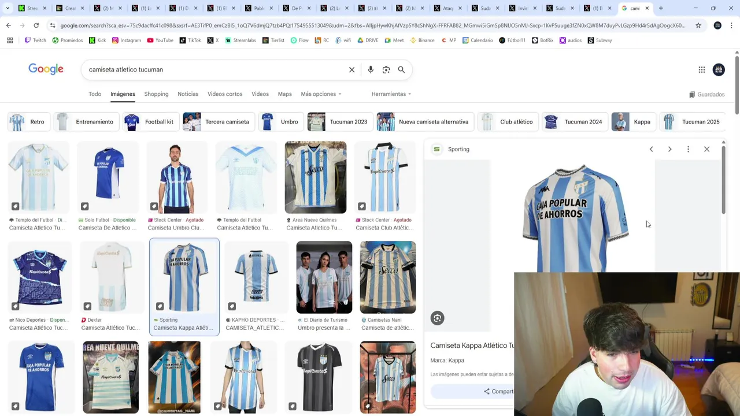Click the preview panel scrollbar
The image size is (740, 416).
point(723,179)
